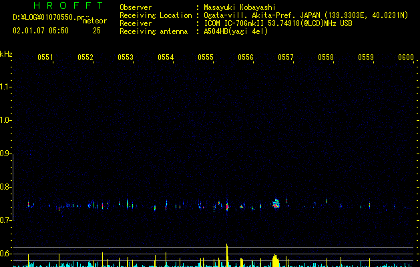This screenshot has height=267, width=420.
Task: Click the tallest yellow intensity spike
Action: coord(227,255)
